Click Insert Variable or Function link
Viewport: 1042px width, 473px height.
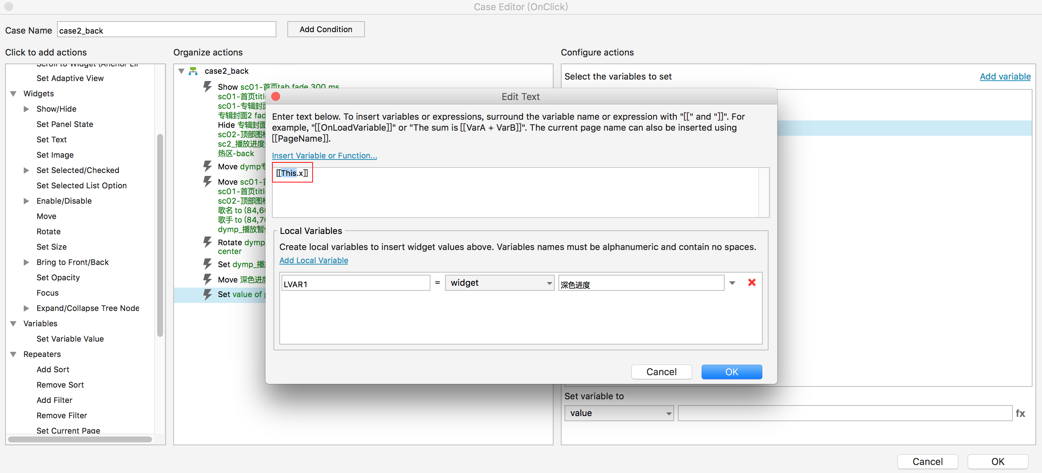click(x=324, y=155)
